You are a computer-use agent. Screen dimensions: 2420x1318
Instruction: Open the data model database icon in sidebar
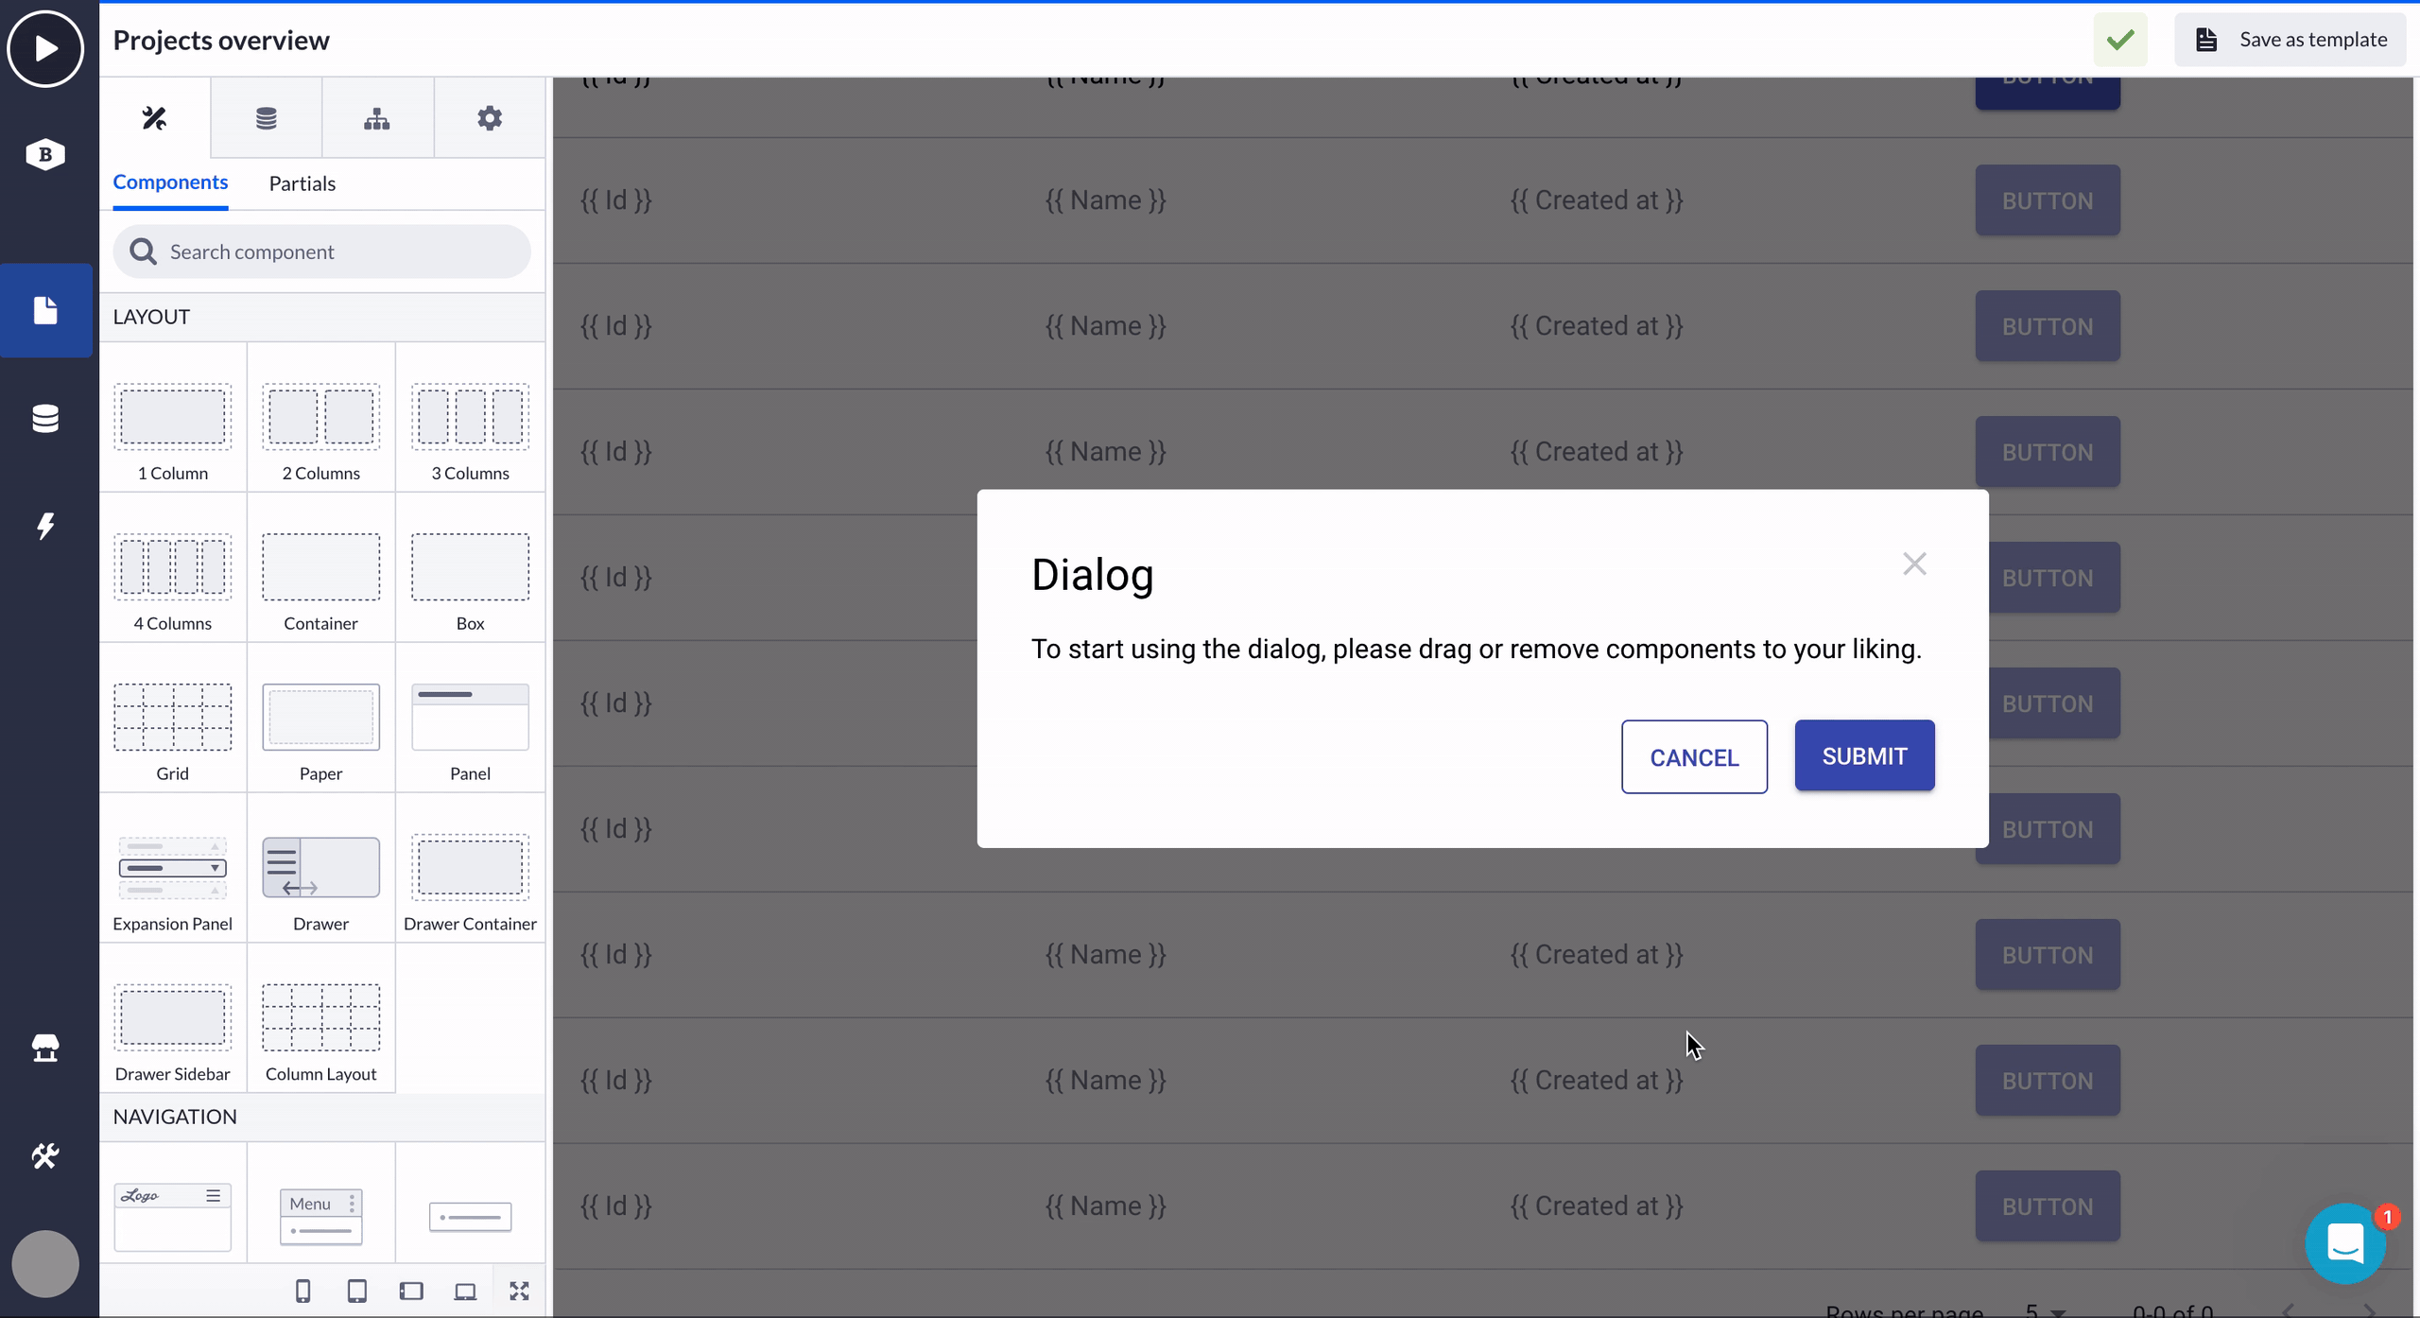45,418
